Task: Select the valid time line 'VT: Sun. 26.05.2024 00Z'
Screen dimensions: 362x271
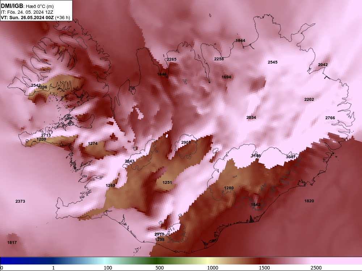Action: (28, 17)
